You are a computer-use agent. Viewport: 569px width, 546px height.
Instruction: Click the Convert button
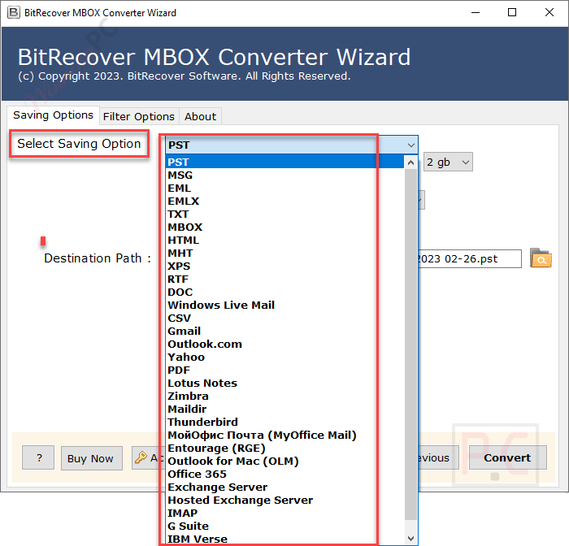pos(507,457)
